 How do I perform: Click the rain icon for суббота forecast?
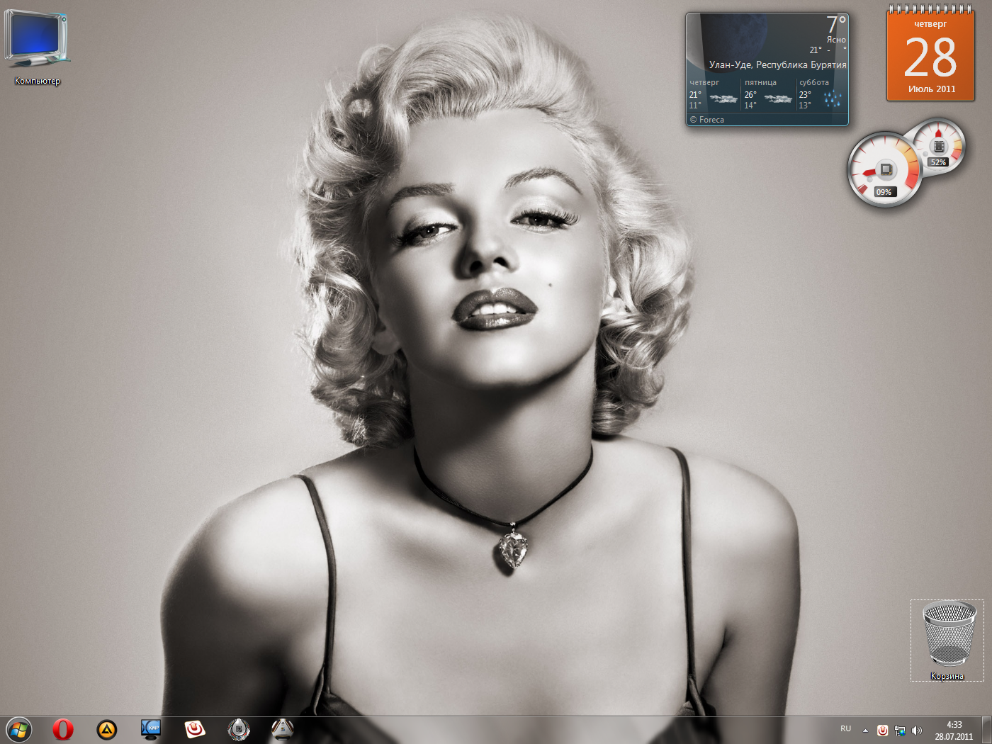point(833,98)
